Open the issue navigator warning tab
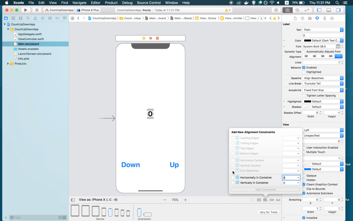 [x=35, y=18]
